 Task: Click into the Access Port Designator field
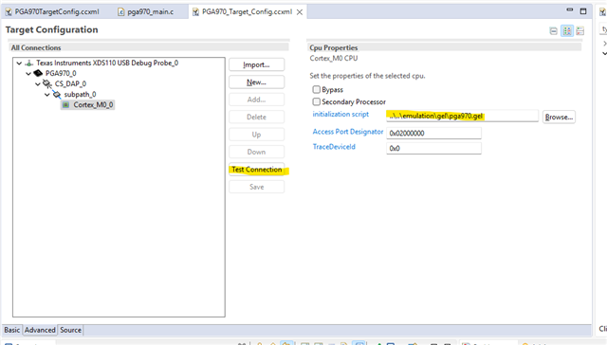click(x=433, y=133)
